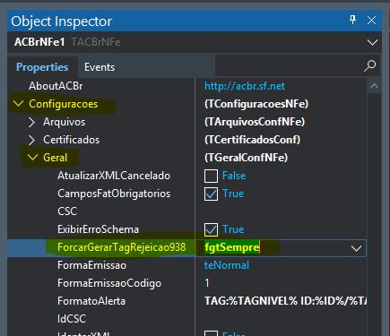
Task: Select the CamposFatObrigatorios property name
Action: 114,194
